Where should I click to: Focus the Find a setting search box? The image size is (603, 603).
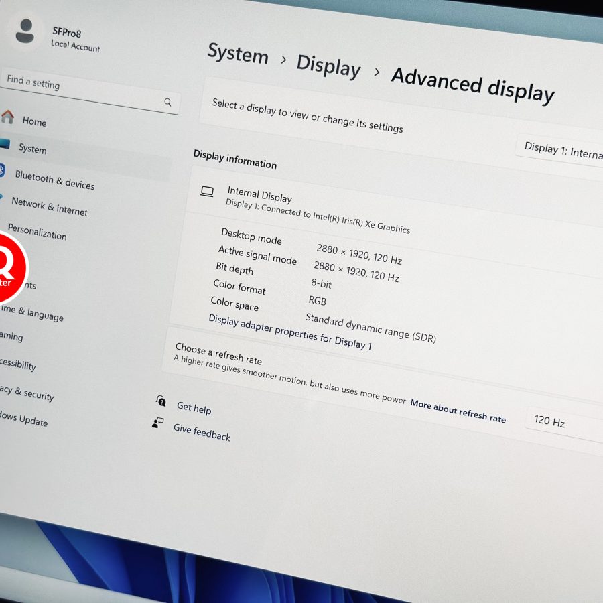point(89,90)
